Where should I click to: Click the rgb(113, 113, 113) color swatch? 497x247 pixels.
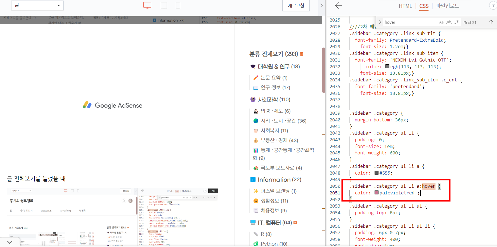pyautogui.click(x=387, y=67)
